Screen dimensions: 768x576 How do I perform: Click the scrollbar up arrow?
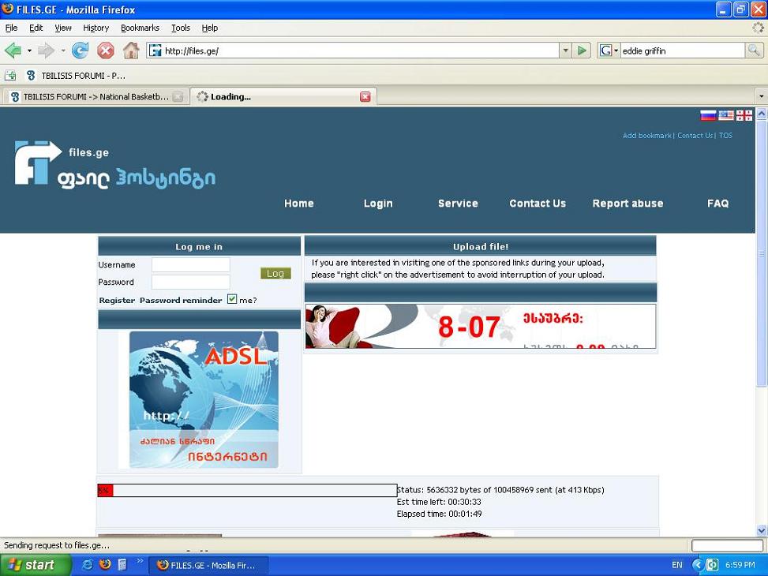(x=761, y=114)
